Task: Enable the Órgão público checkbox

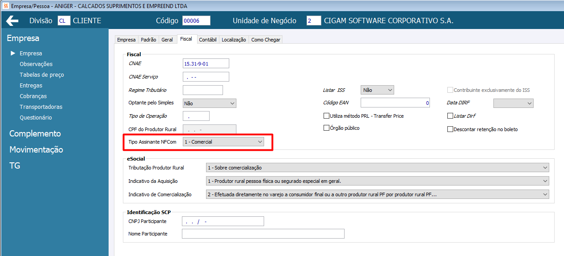Action: click(326, 128)
